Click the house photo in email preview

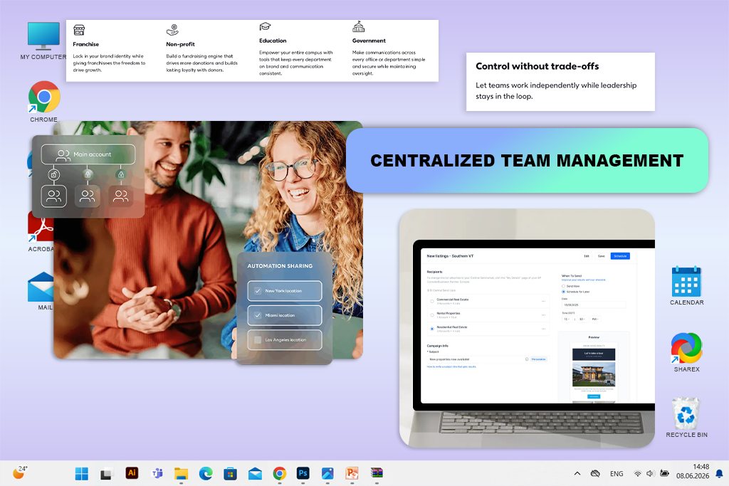point(594,374)
